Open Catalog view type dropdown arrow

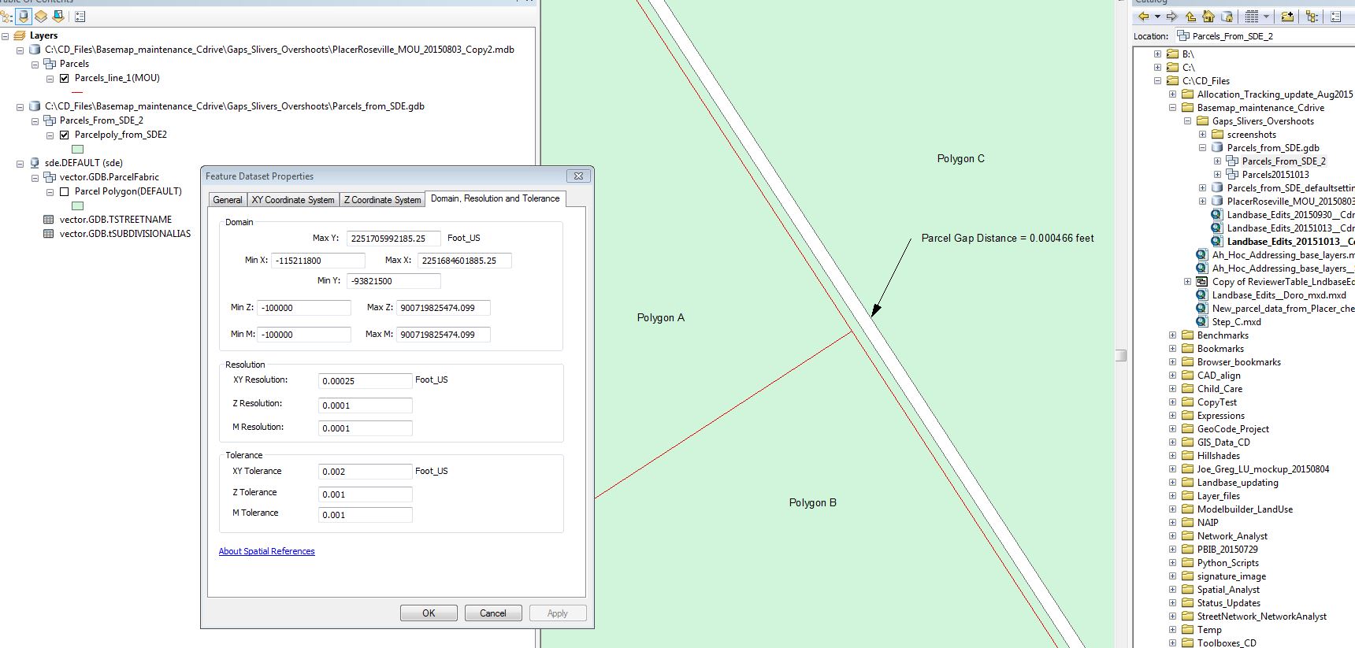[x=1266, y=17]
